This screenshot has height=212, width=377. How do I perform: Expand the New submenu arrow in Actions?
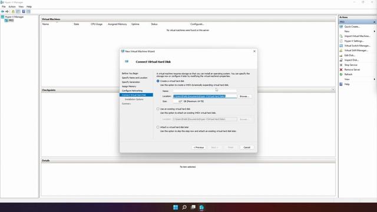375,31
